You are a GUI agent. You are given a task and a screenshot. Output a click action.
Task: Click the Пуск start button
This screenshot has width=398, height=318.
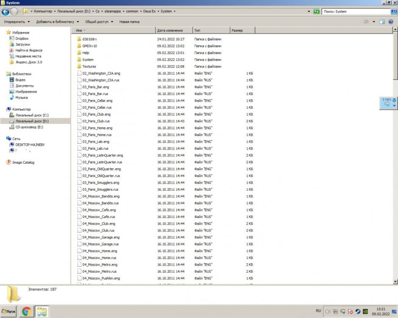[x=9, y=312]
